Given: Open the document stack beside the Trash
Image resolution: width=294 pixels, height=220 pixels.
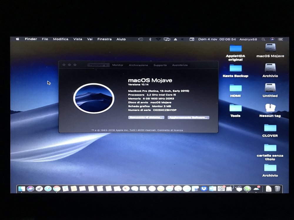Looking at the screenshot, I should point(268,189).
